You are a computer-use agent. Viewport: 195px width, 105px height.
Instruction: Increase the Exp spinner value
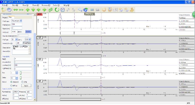click(17, 72)
